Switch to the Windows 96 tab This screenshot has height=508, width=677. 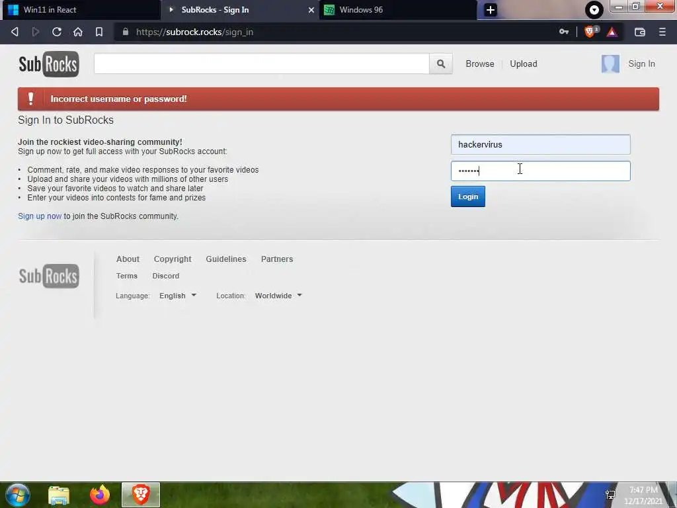click(397, 10)
